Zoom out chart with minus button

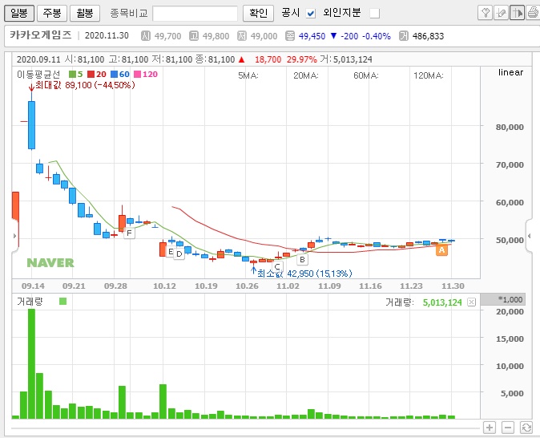pyautogui.click(x=508, y=428)
